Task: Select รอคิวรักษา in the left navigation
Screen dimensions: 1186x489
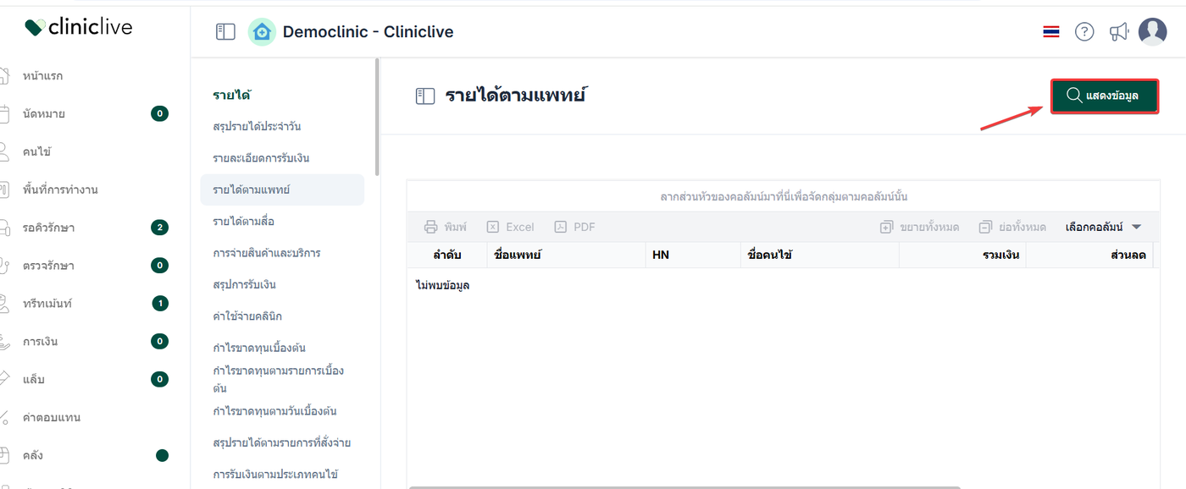Action: click(x=48, y=228)
